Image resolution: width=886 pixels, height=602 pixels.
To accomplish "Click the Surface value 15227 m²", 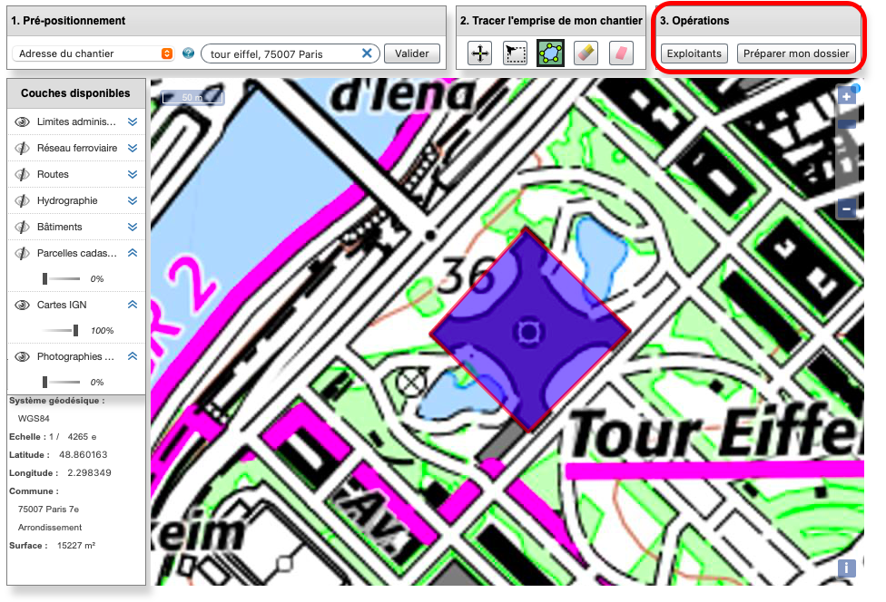I will tap(76, 546).
